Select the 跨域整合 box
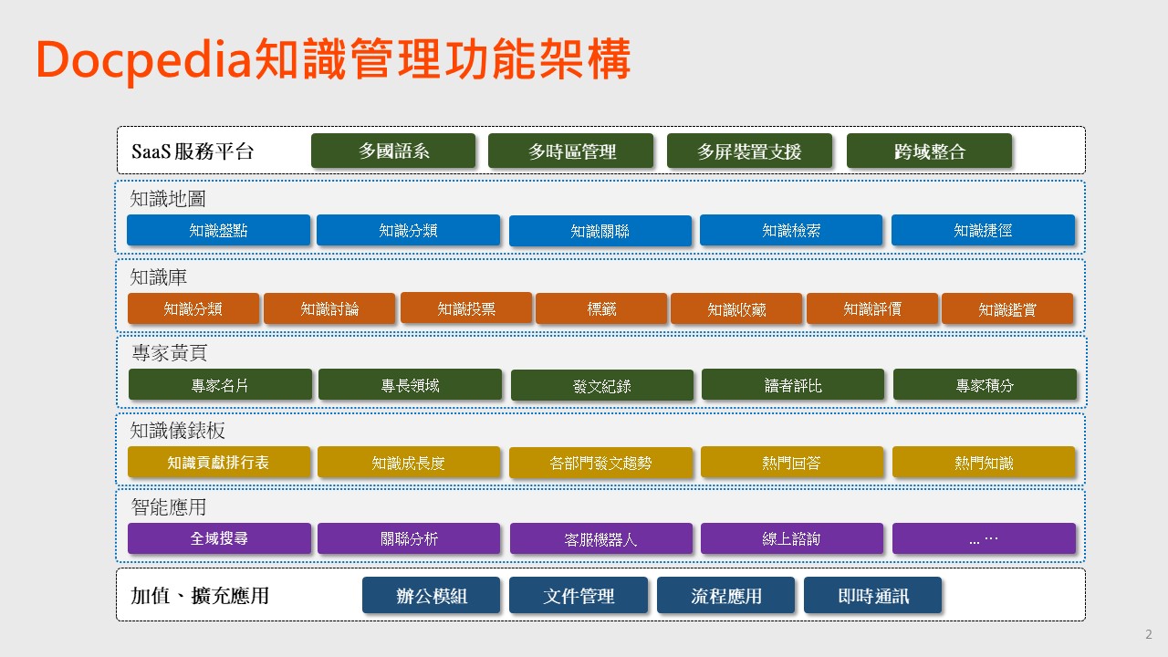The width and height of the screenshot is (1168, 657). click(929, 151)
